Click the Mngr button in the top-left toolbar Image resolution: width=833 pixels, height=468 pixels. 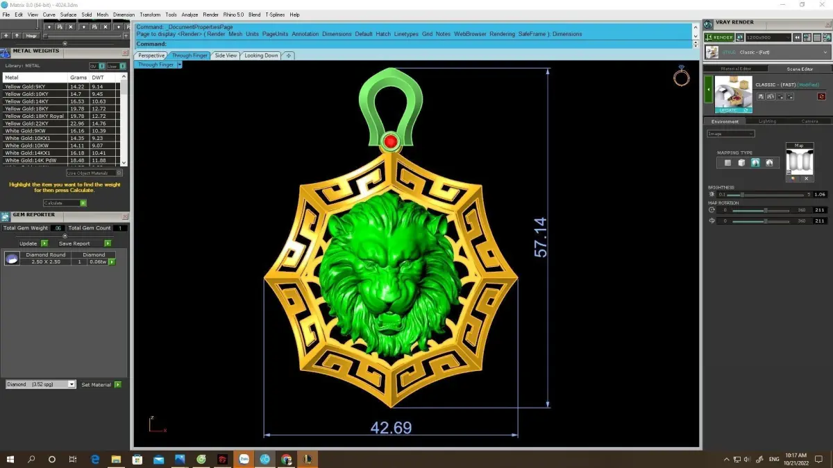pyautogui.click(x=32, y=35)
